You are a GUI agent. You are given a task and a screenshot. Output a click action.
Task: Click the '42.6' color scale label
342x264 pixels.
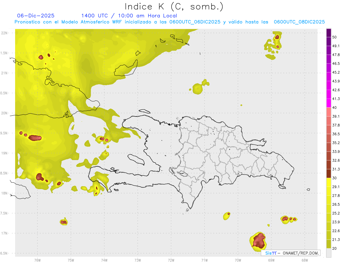tap(336, 90)
